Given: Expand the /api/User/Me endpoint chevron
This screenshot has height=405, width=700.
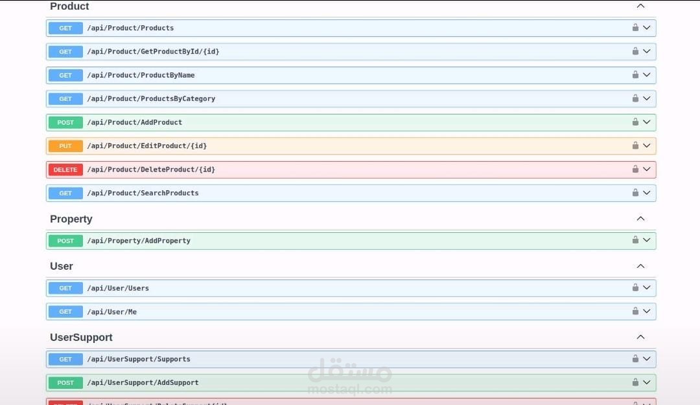Looking at the screenshot, I should coord(646,311).
